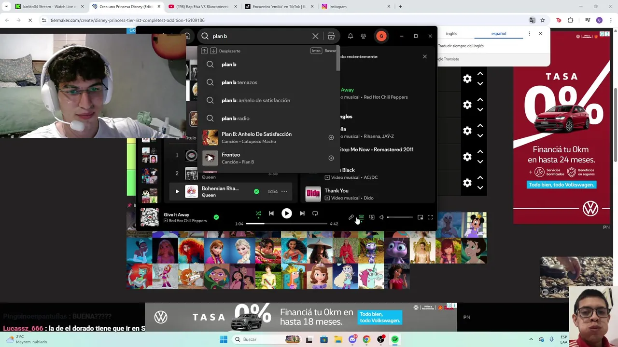Play the Fronteo song result
The height and width of the screenshot is (347, 618).
pos(210,158)
